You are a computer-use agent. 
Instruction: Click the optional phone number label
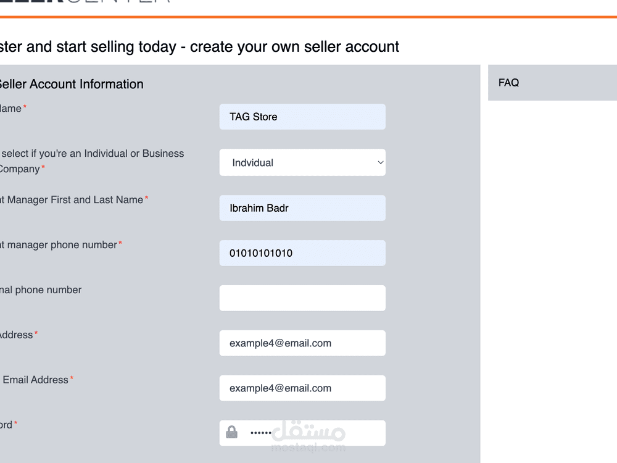coord(41,290)
